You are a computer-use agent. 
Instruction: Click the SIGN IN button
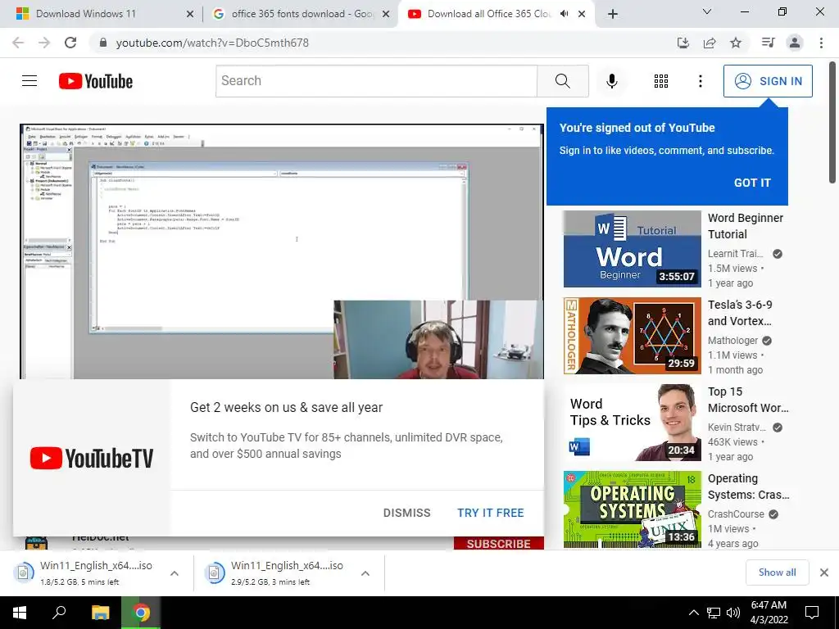click(x=767, y=81)
